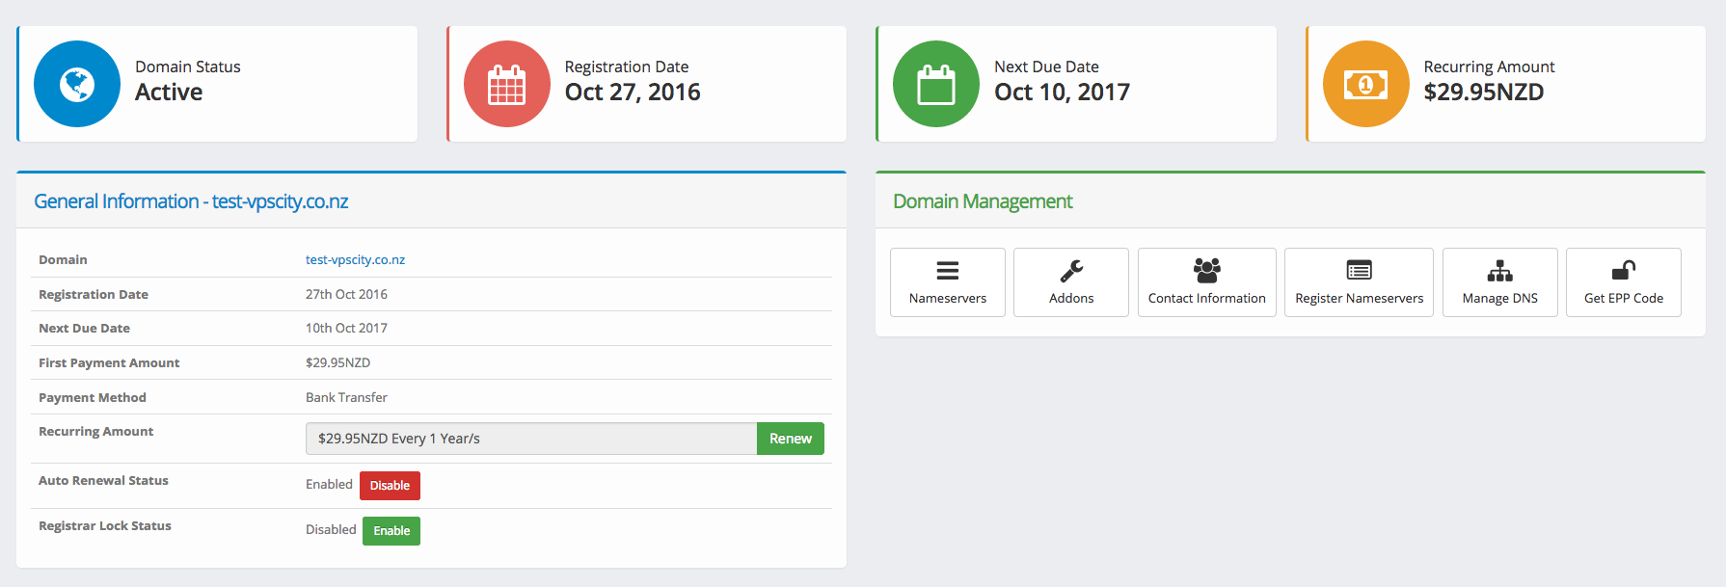Image resolution: width=1726 pixels, height=587 pixels.
Task: Open the test-vpscity.co.nz domain link
Action: (355, 260)
